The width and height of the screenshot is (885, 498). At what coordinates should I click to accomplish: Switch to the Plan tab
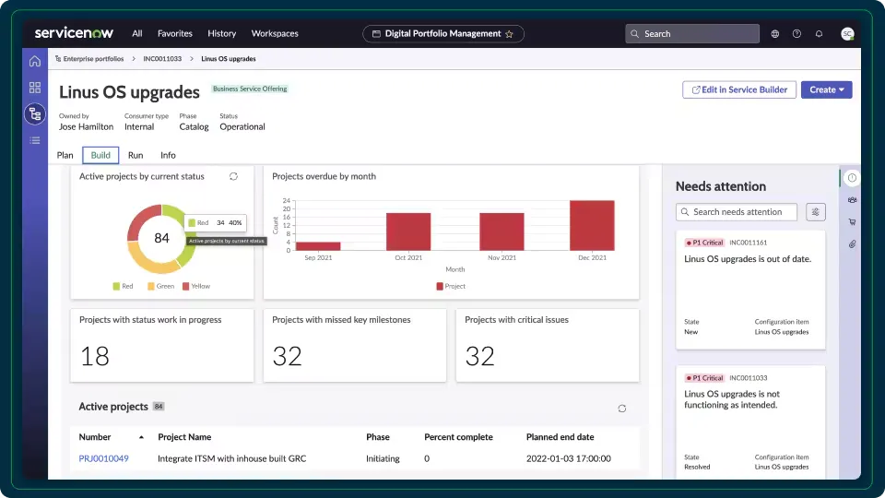click(x=65, y=155)
